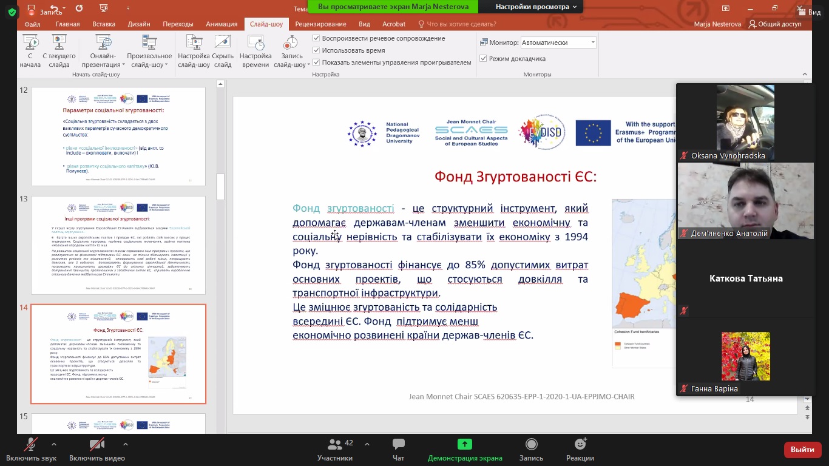The image size is (829, 466).
Task: Open Zoom Participants panel
Action: [334, 450]
